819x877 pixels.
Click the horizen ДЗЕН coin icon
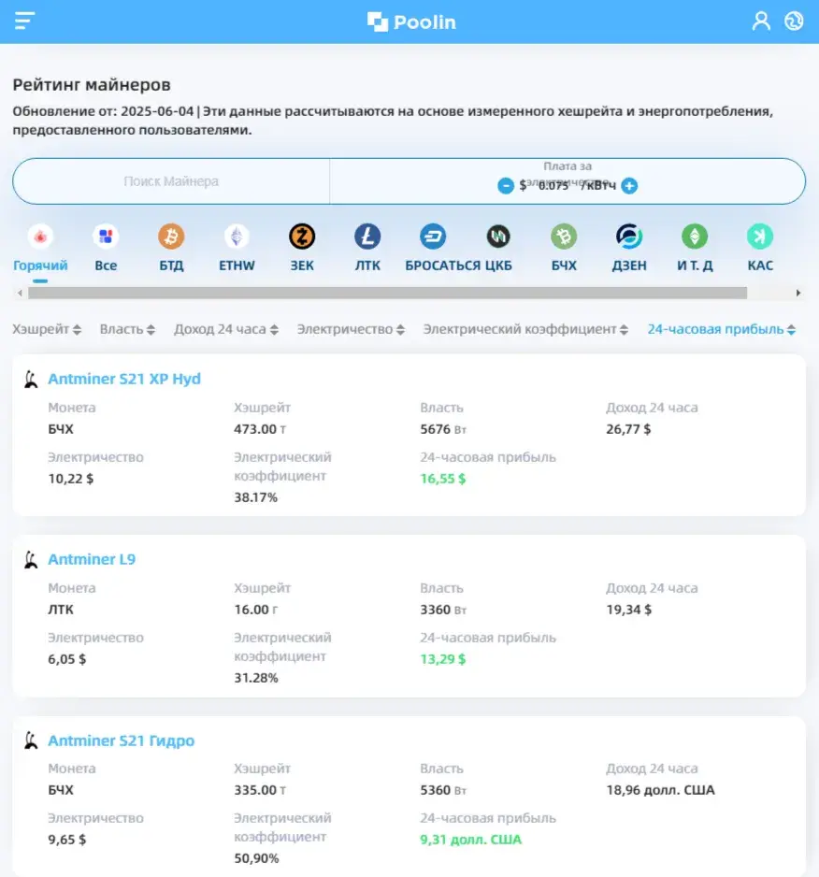tap(629, 237)
